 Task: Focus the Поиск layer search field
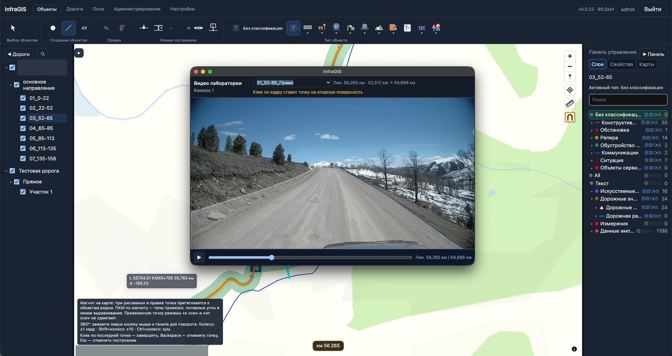(x=628, y=100)
